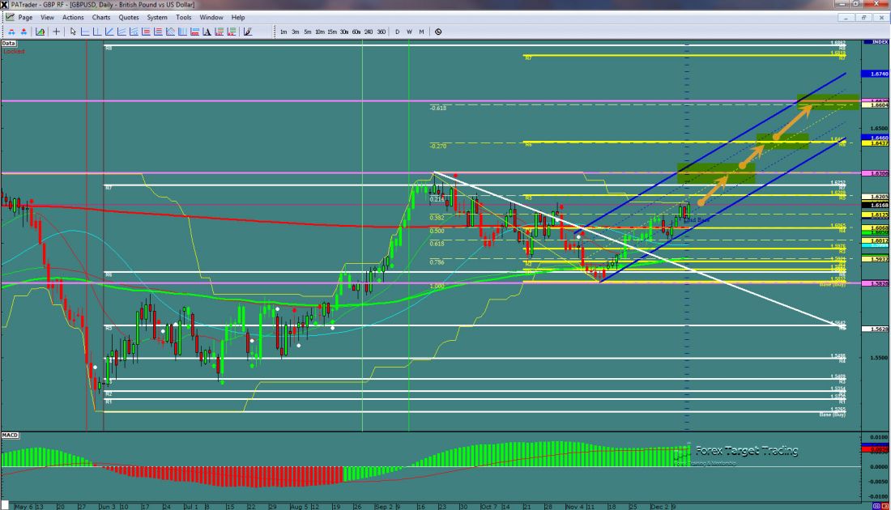This screenshot has width=891, height=510.
Task: Switch chart to Daily (D) timeframe
Action: point(398,32)
